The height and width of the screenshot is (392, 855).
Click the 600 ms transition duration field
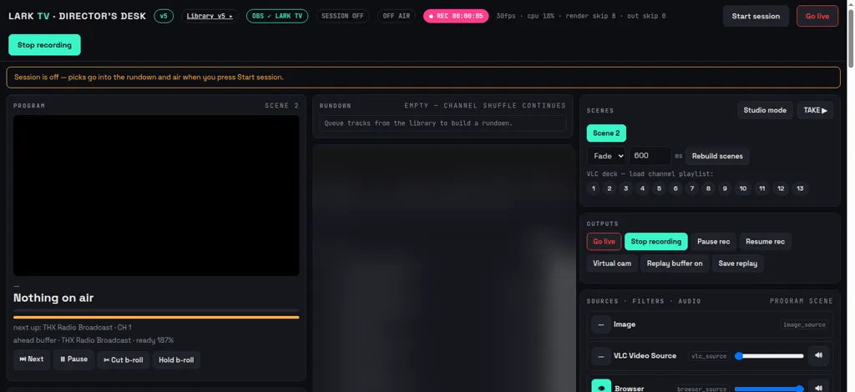pyautogui.click(x=650, y=156)
